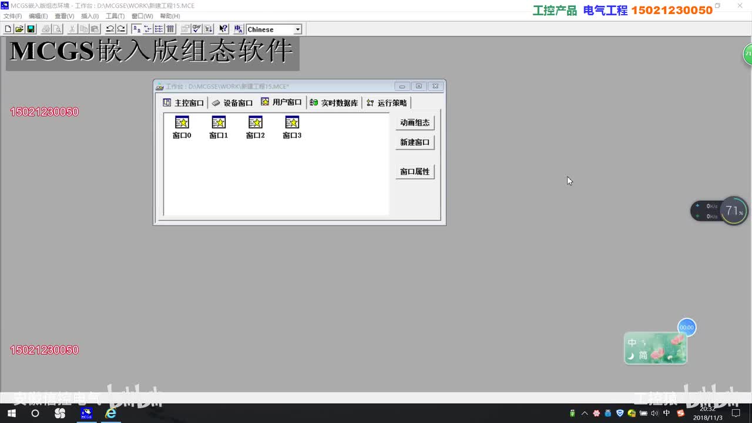Click the check project toolbar icon
Image resolution: width=752 pixels, height=423 pixels.
[x=197, y=29]
